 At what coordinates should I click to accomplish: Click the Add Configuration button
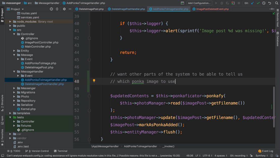[x=199, y=3]
